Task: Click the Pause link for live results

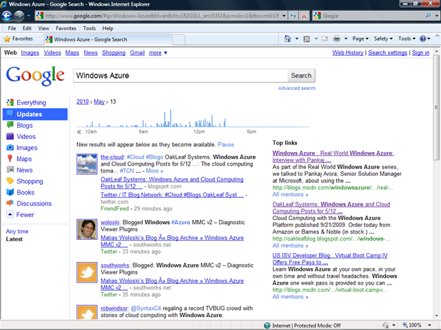Action: click(226, 145)
